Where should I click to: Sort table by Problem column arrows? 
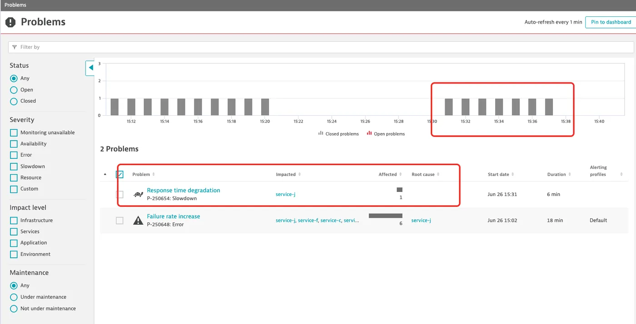[154, 174]
